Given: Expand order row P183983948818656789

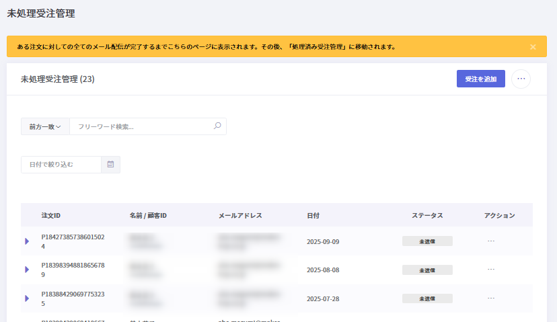Looking at the screenshot, I should [27, 270].
